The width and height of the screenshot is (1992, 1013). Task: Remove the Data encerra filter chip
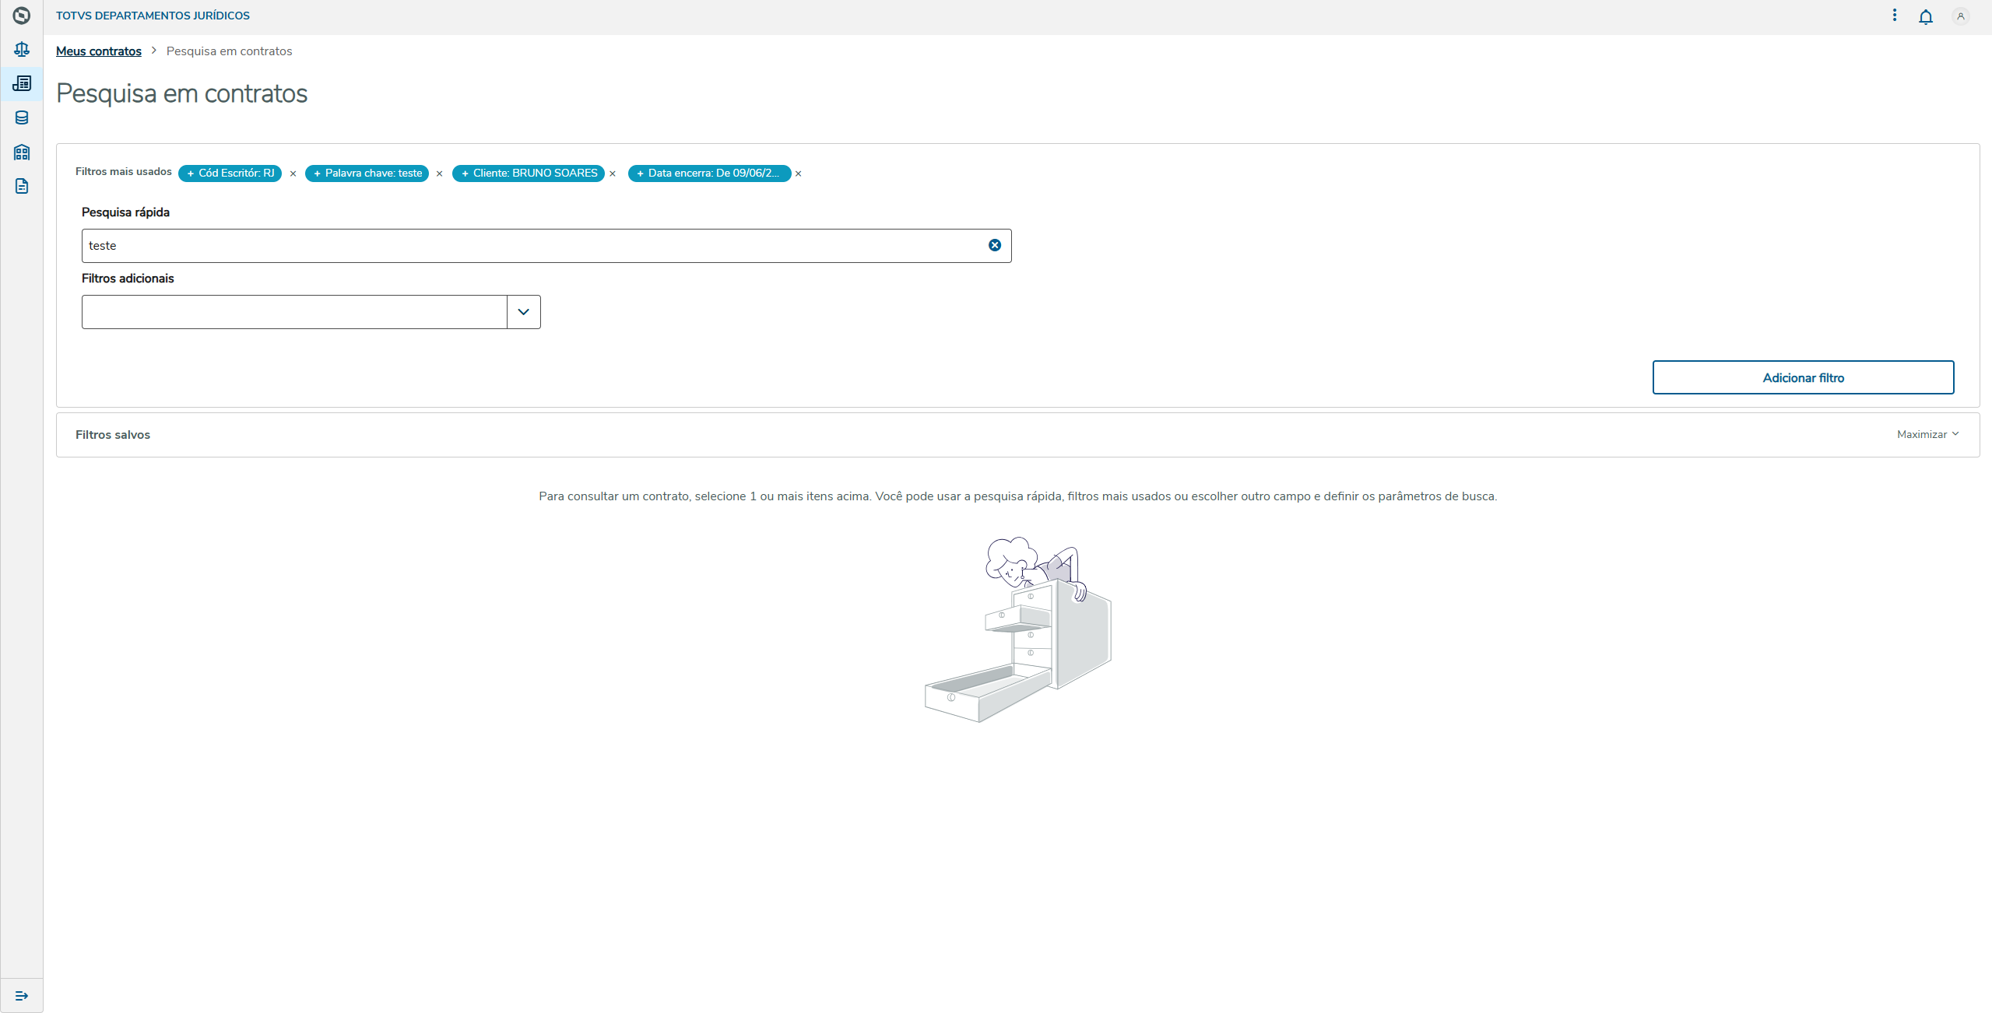(x=798, y=174)
